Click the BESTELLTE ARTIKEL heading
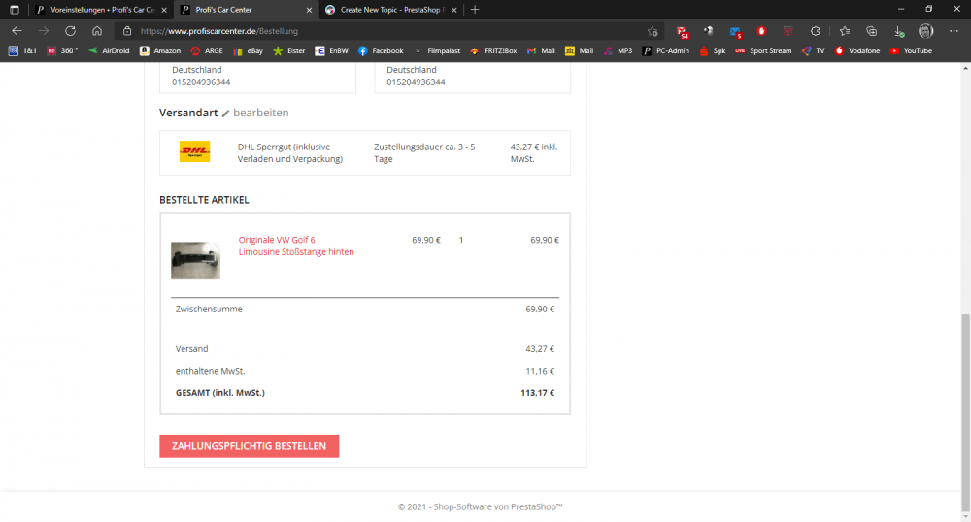 point(204,200)
